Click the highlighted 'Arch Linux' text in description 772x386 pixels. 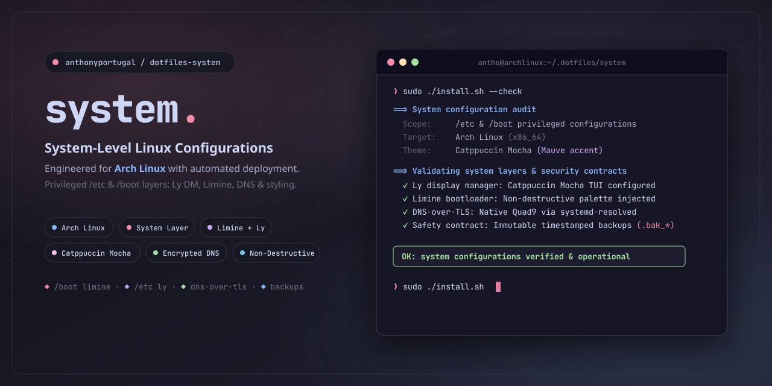coord(140,169)
